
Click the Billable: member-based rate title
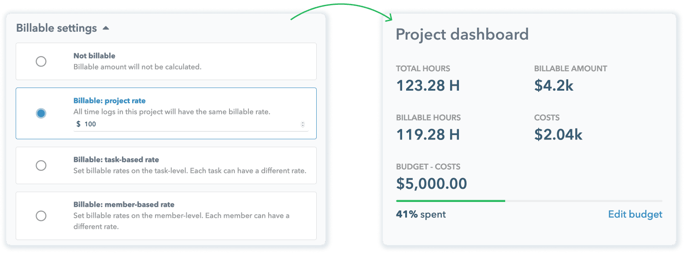(x=124, y=204)
